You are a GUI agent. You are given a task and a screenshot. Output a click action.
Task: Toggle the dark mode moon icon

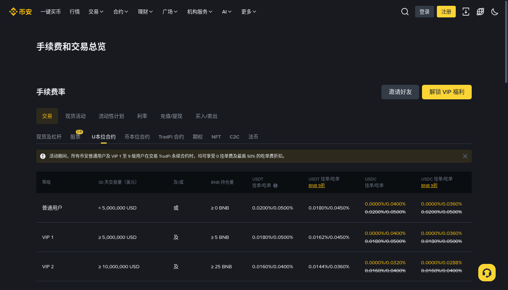pyautogui.click(x=495, y=12)
